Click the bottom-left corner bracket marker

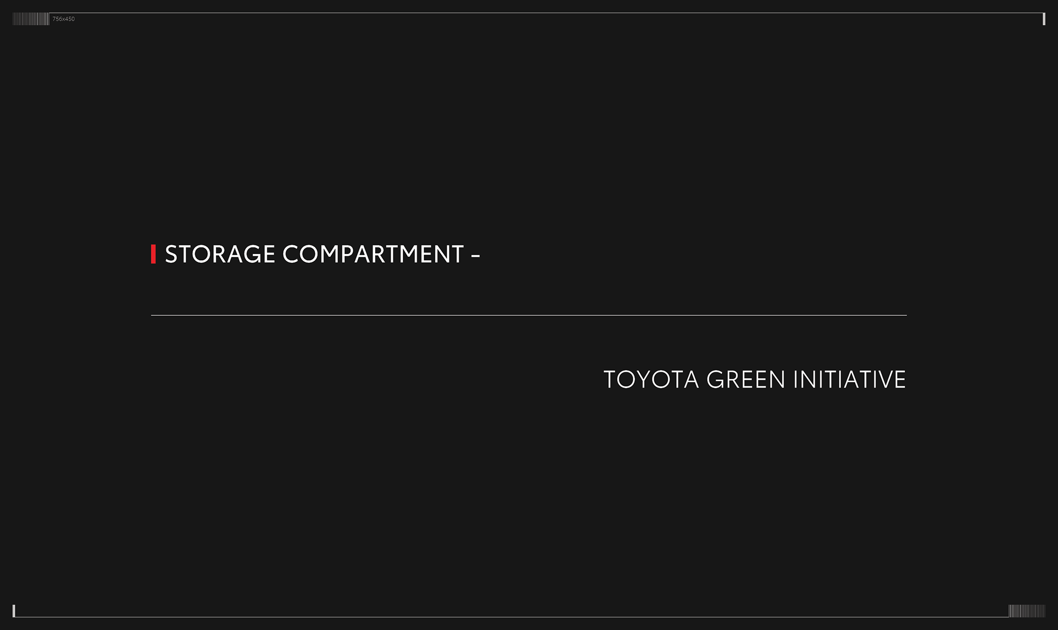[x=14, y=611]
